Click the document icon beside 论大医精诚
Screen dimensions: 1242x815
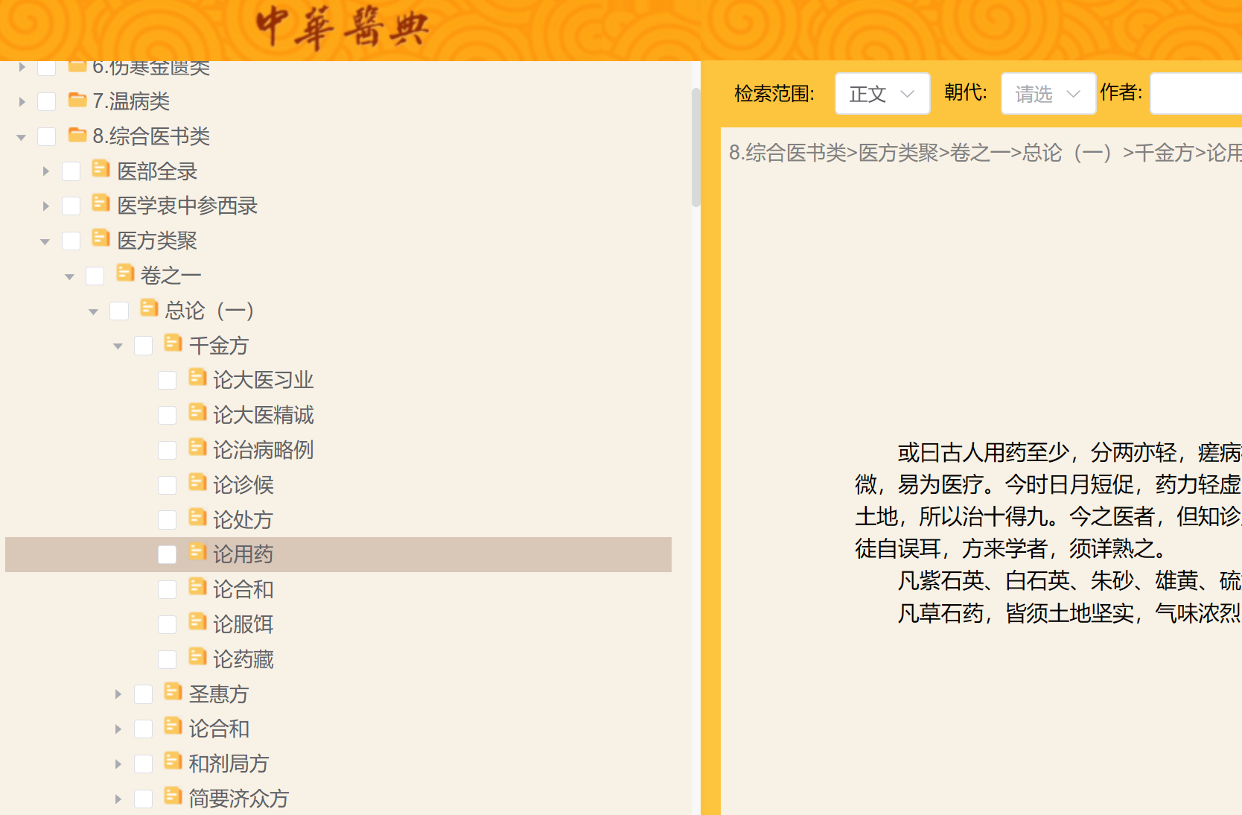[197, 413]
